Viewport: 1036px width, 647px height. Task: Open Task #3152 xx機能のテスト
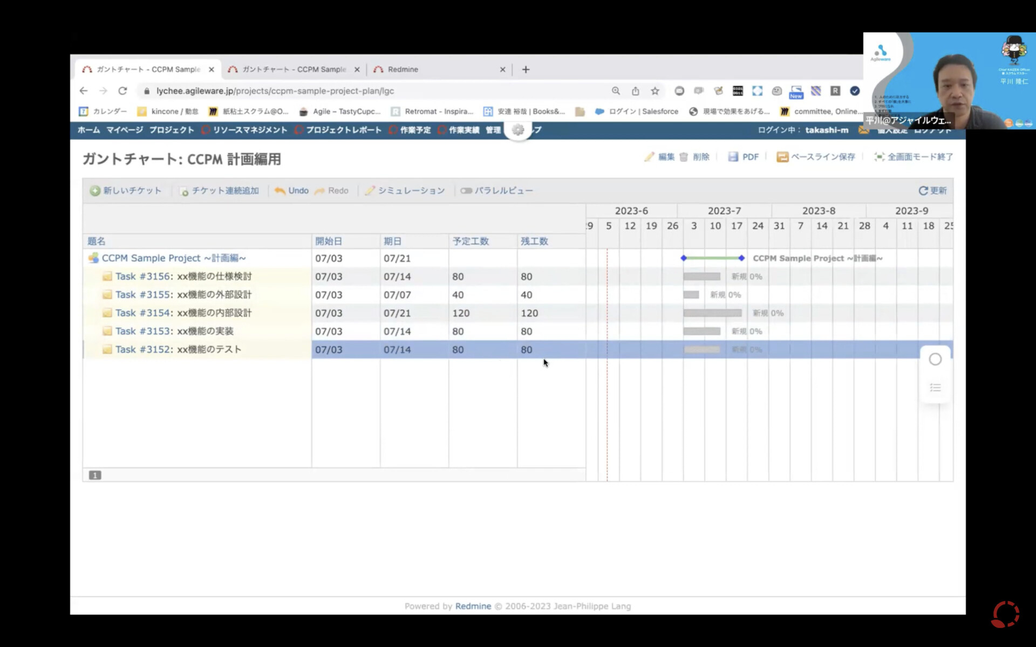point(179,349)
